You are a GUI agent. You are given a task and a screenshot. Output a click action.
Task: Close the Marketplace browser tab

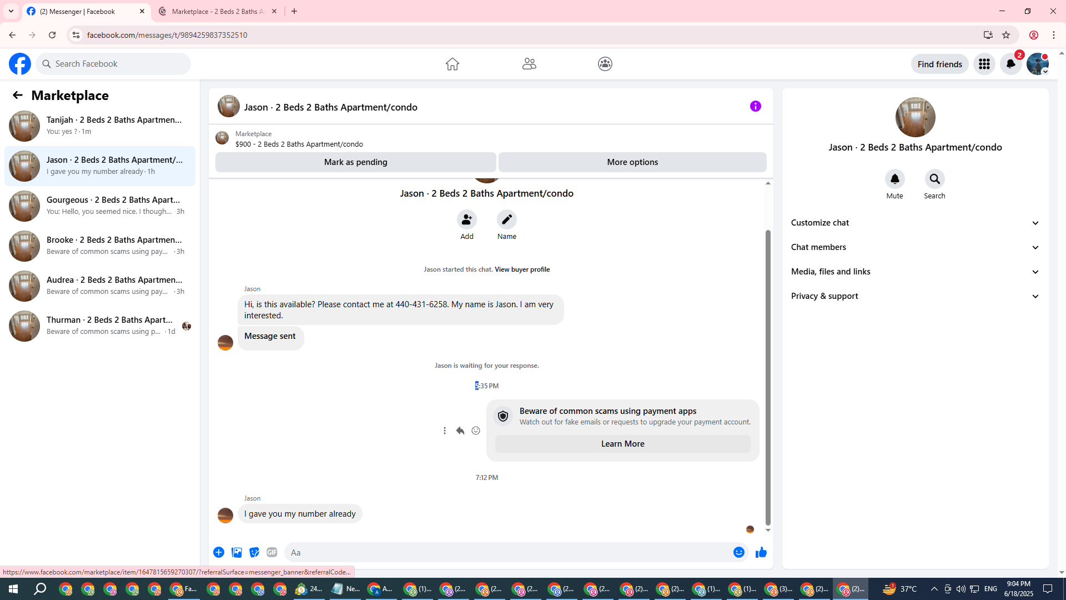point(274,11)
